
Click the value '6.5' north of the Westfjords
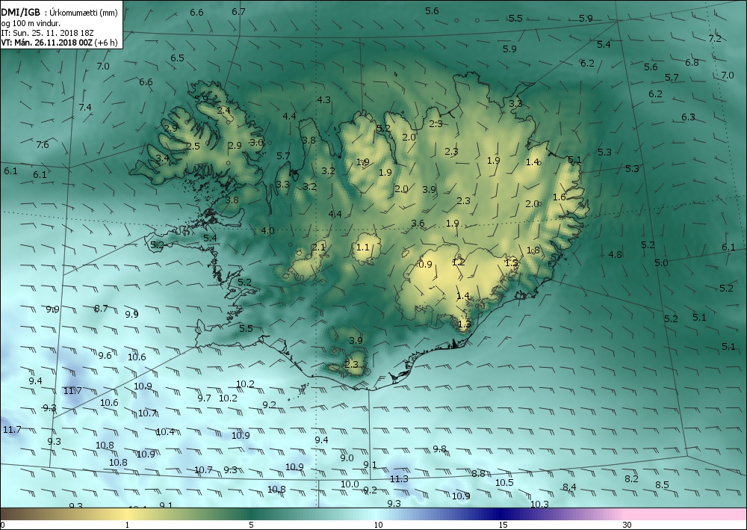[x=177, y=58]
